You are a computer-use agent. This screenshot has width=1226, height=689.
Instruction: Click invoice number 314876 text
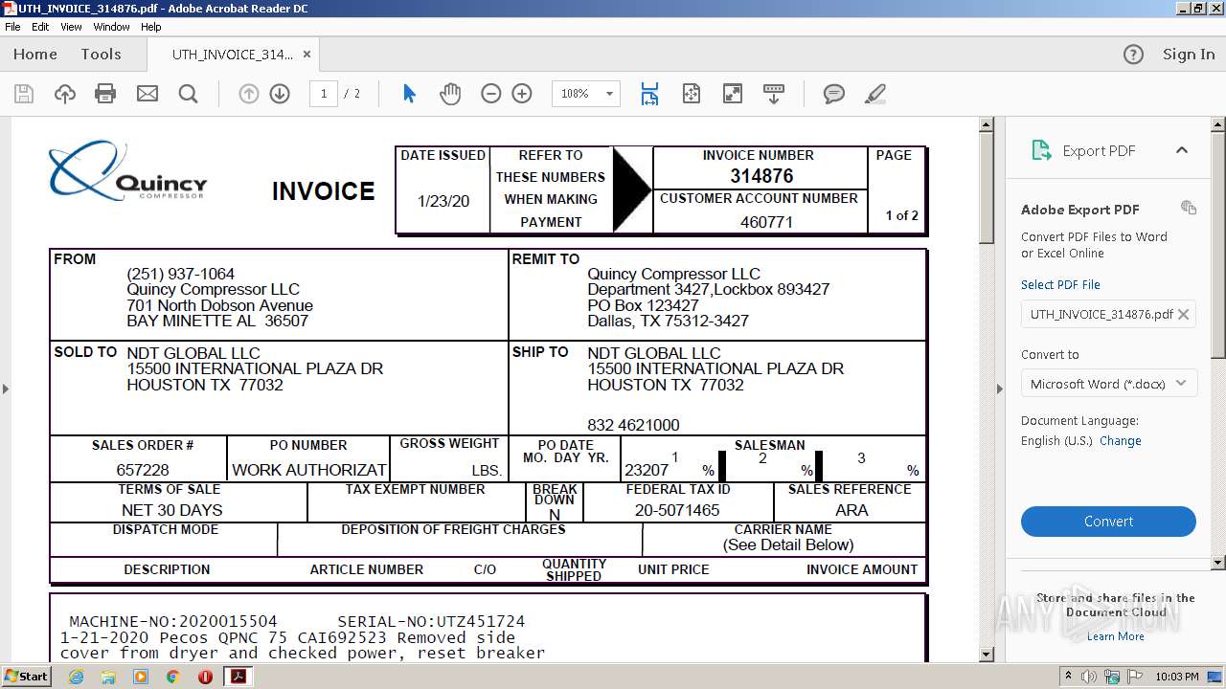[x=761, y=176]
